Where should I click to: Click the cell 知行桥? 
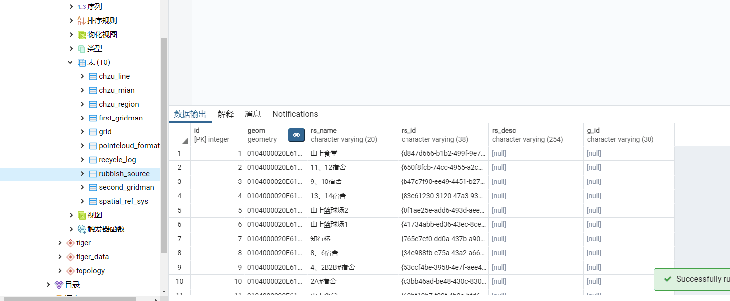352,239
